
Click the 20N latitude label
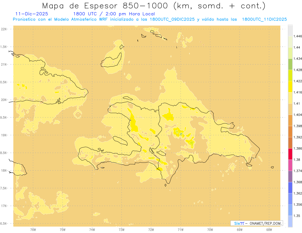(x=4, y=100)
